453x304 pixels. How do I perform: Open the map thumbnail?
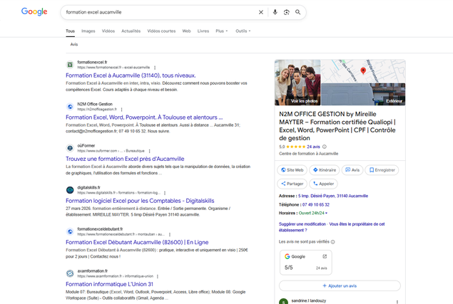coord(363,71)
